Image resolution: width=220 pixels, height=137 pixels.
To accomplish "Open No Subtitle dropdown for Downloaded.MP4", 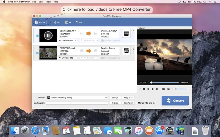I will coord(89,40).
